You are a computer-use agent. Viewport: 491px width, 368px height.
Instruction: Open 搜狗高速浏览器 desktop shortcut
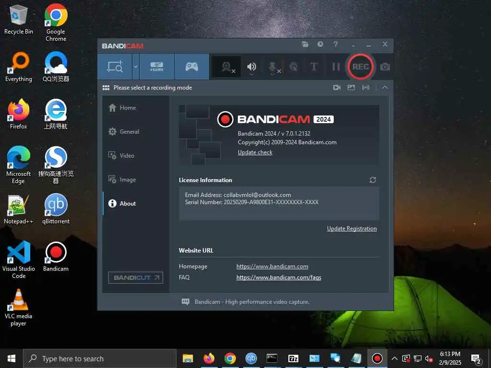pos(56,165)
